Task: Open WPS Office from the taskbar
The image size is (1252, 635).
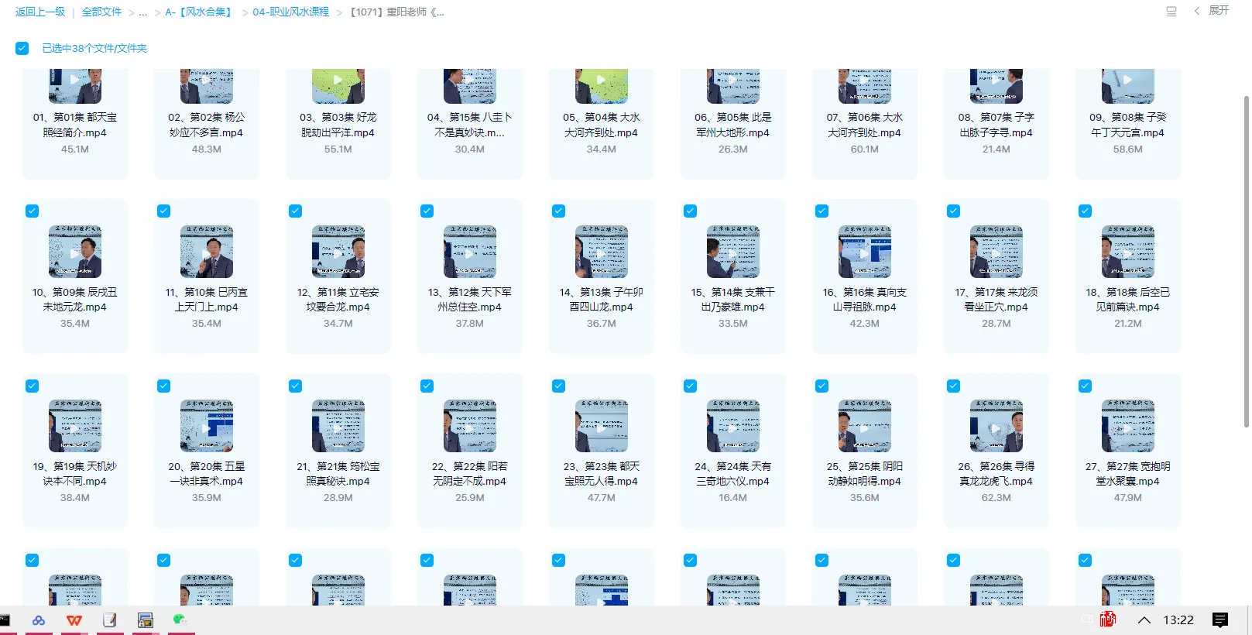Action: click(x=74, y=620)
